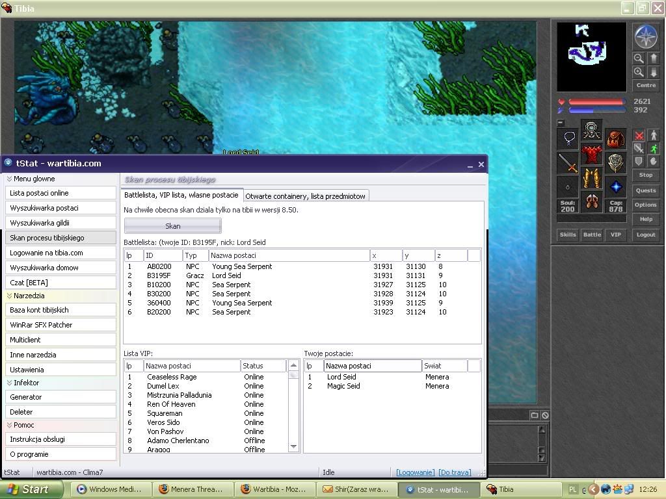Collapse the Pomoc section
The image size is (666, 499).
pyautogui.click(x=9, y=425)
